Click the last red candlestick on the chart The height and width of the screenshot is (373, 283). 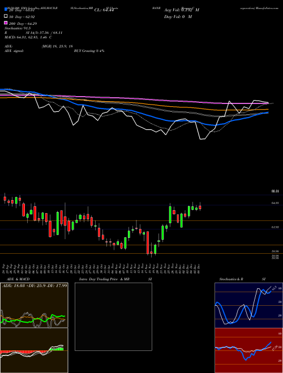pos(200,207)
